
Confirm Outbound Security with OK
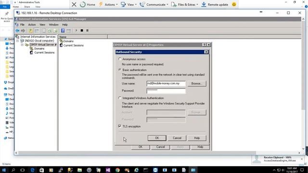[157, 138]
